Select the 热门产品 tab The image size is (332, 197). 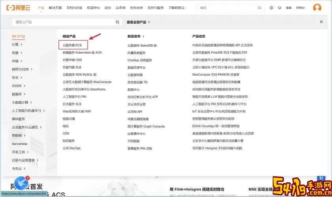[19, 36]
